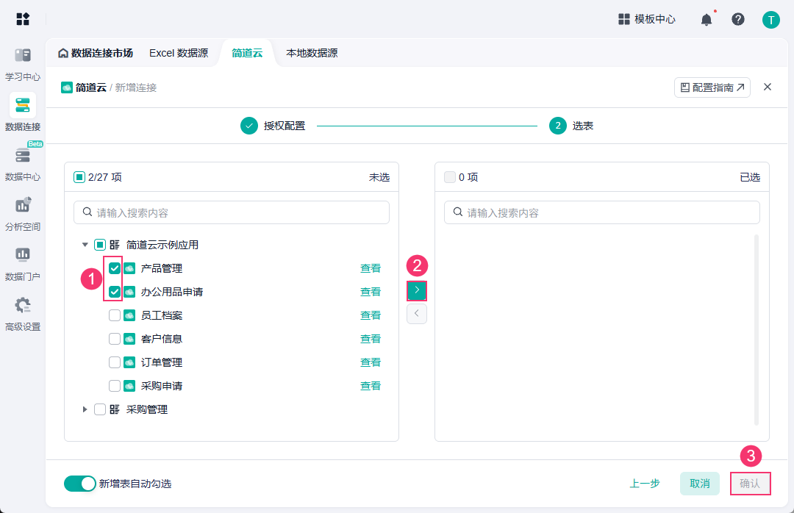Check 采购管理 group checkbox
Screen dimensions: 794x513
100,409
